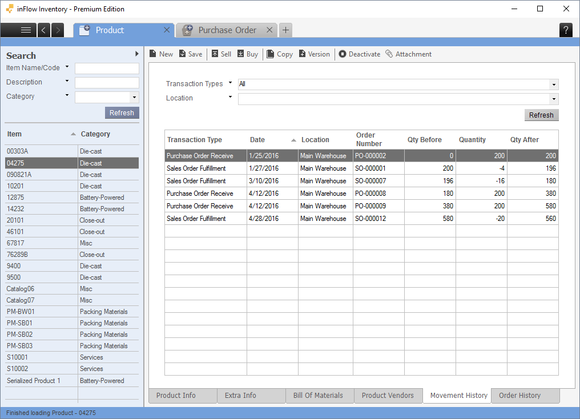Click the Description input field

pos(107,82)
